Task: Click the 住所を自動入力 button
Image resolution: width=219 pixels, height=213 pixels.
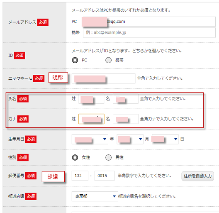Action: (x=197, y=176)
